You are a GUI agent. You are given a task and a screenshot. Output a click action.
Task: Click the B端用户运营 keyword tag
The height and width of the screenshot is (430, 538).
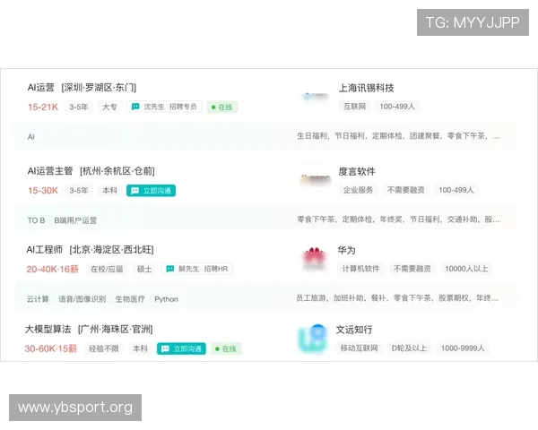click(x=75, y=220)
